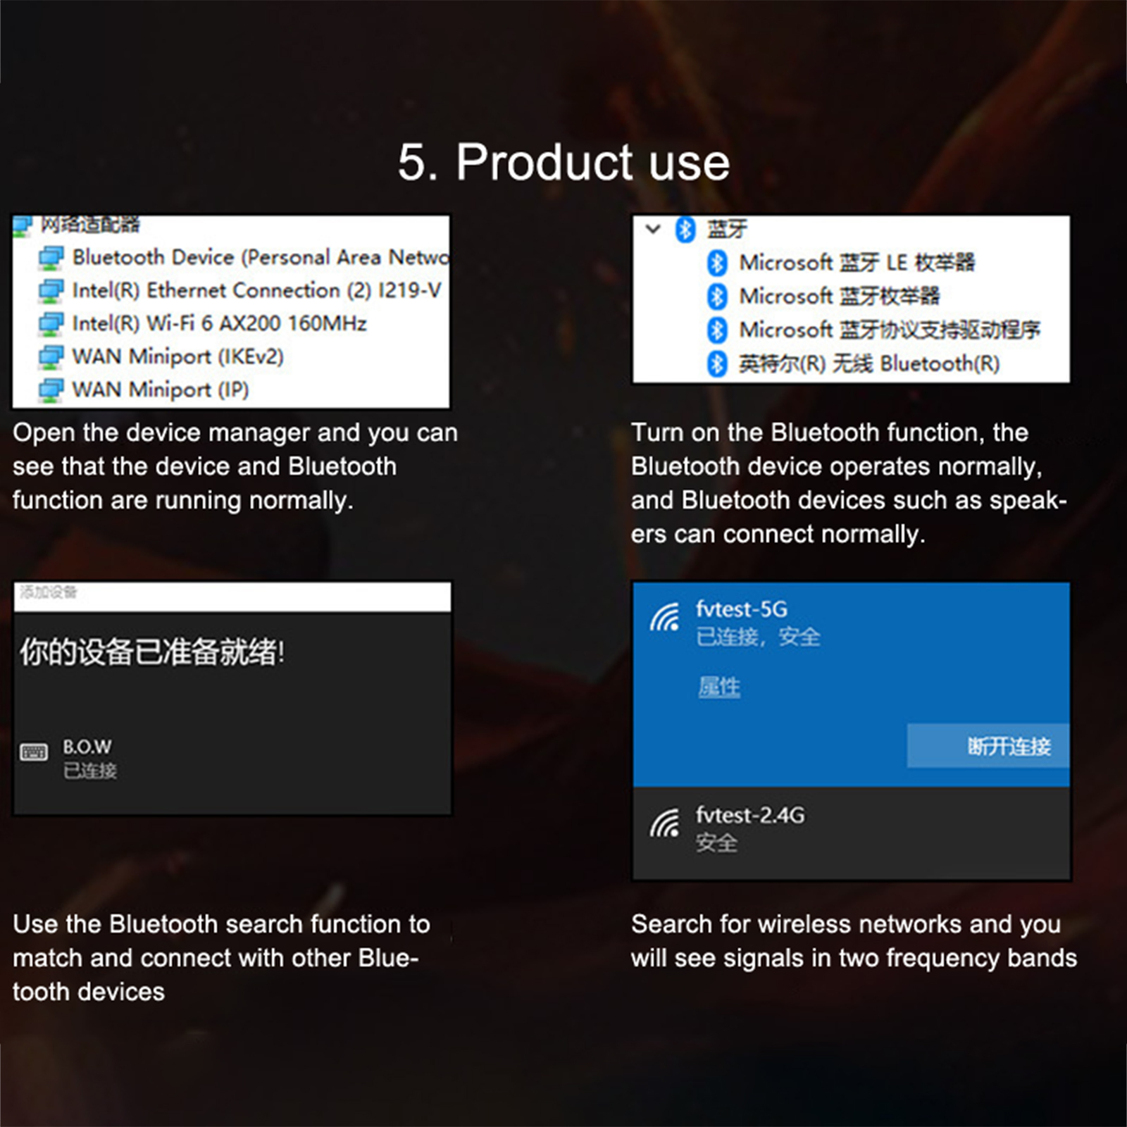Collapse the 蓝牙 Bluetooth tree category chevron
Screen dimensions: 1127x1127
point(653,229)
